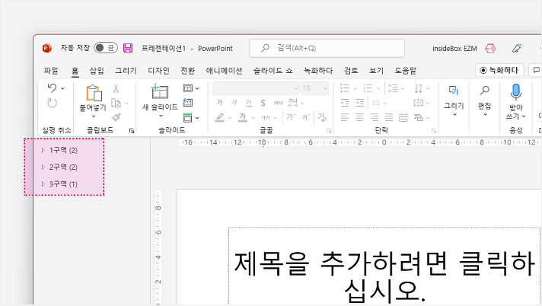The image size is (542, 306).
Task: Click the purple save disk icon
Action: (x=128, y=48)
